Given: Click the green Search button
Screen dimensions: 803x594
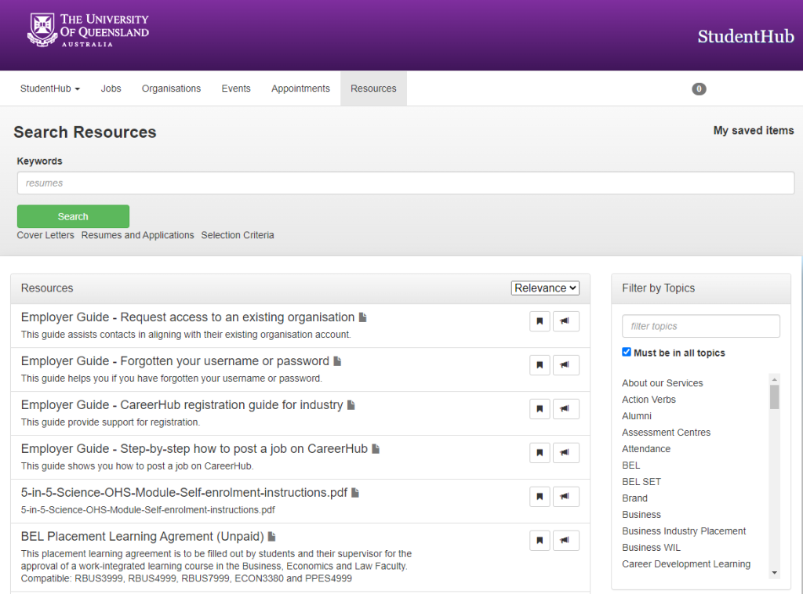Looking at the screenshot, I should (x=73, y=216).
